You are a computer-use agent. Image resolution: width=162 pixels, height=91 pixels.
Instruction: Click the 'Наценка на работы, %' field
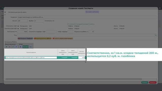(91, 32)
